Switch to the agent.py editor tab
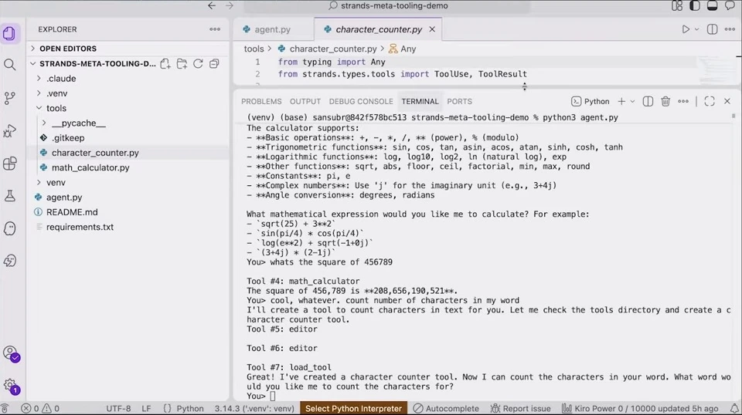 pos(273,29)
